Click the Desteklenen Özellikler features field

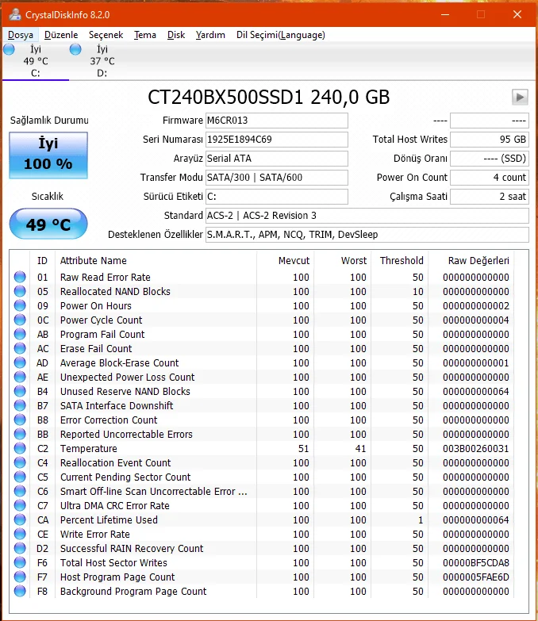point(367,235)
